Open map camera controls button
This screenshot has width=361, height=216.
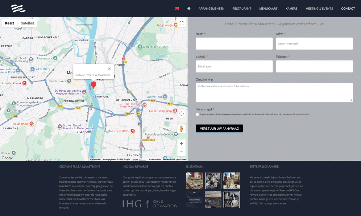point(181,114)
